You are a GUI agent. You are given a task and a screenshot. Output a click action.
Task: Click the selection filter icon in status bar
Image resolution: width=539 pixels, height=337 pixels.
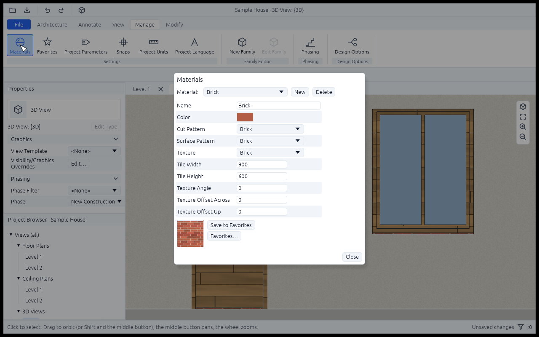click(x=521, y=327)
